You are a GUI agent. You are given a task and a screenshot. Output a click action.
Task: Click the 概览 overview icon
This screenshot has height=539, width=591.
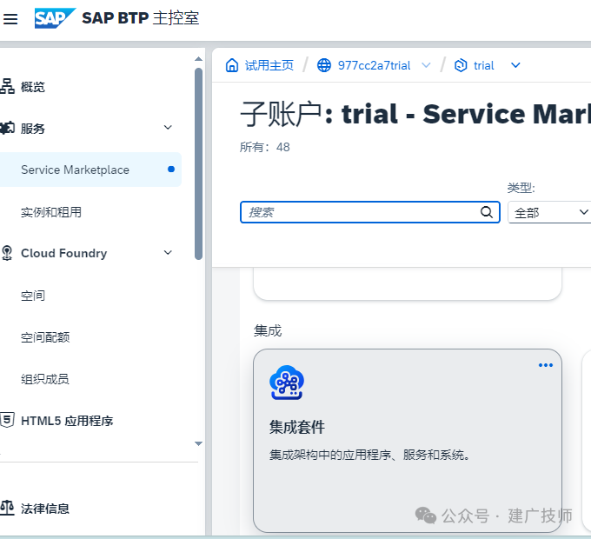pos(8,86)
